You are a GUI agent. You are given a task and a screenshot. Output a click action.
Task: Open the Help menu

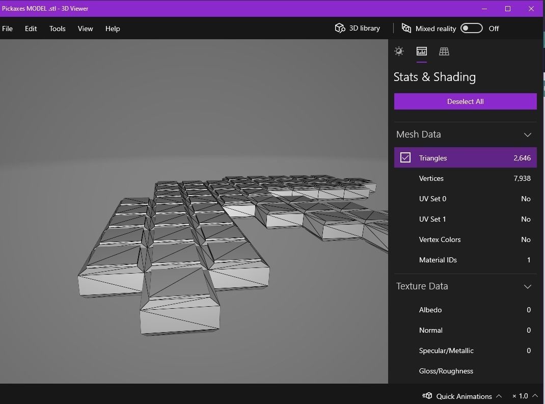[x=113, y=29]
